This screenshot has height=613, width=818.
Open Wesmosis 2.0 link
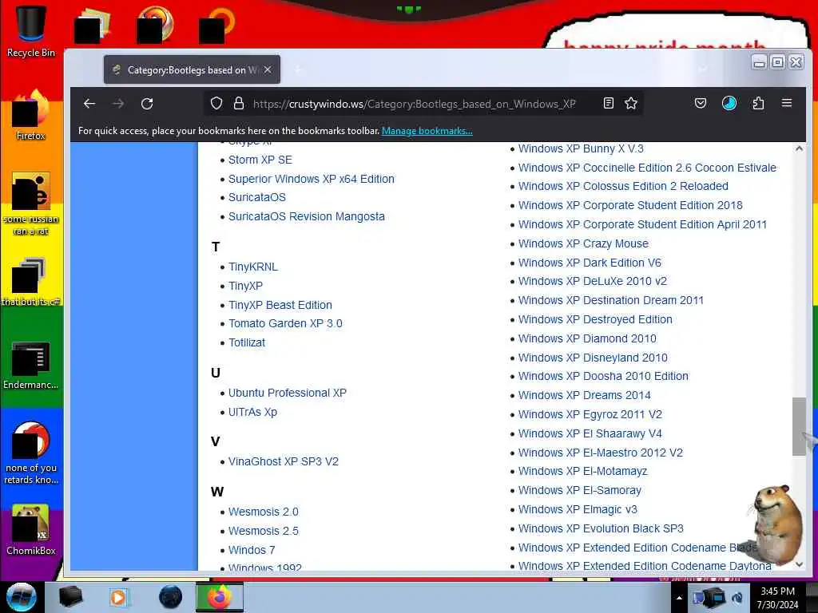pos(264,512)
